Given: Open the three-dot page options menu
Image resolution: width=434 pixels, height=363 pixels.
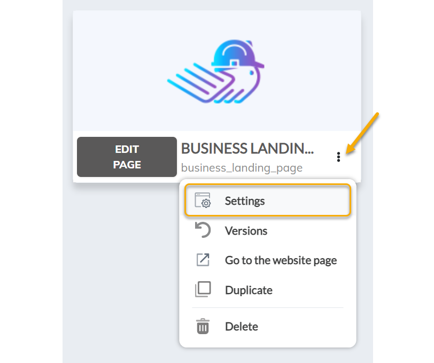Looking at the screenshot, I should click(x=338, y=157).
